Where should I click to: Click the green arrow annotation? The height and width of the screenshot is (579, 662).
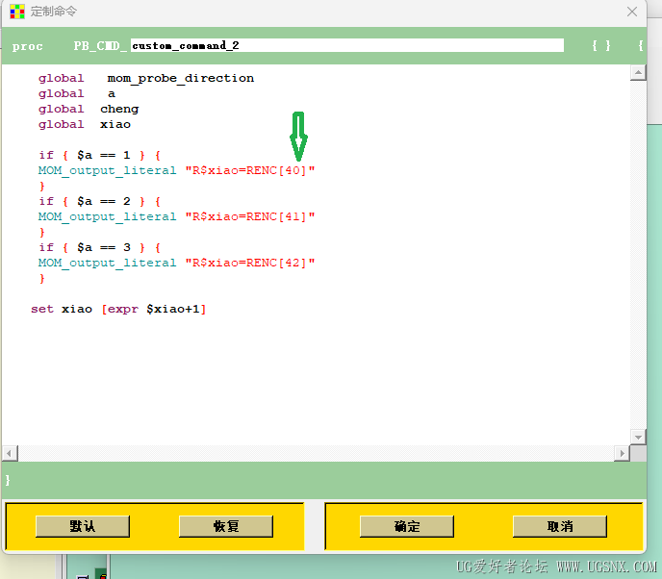point(298,137)
